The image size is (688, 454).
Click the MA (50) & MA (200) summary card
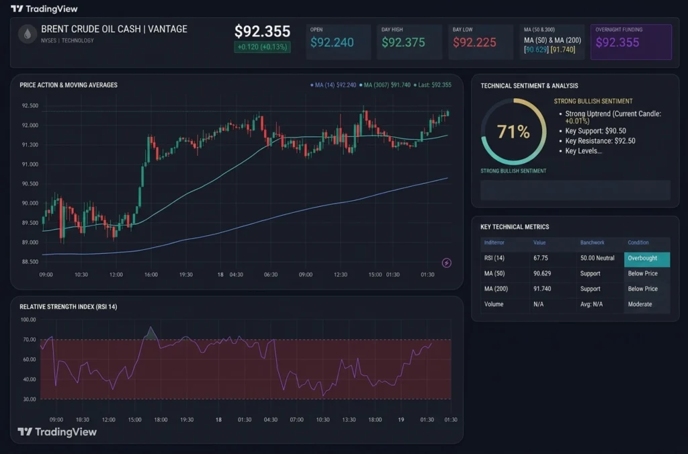tap(552, 42)
